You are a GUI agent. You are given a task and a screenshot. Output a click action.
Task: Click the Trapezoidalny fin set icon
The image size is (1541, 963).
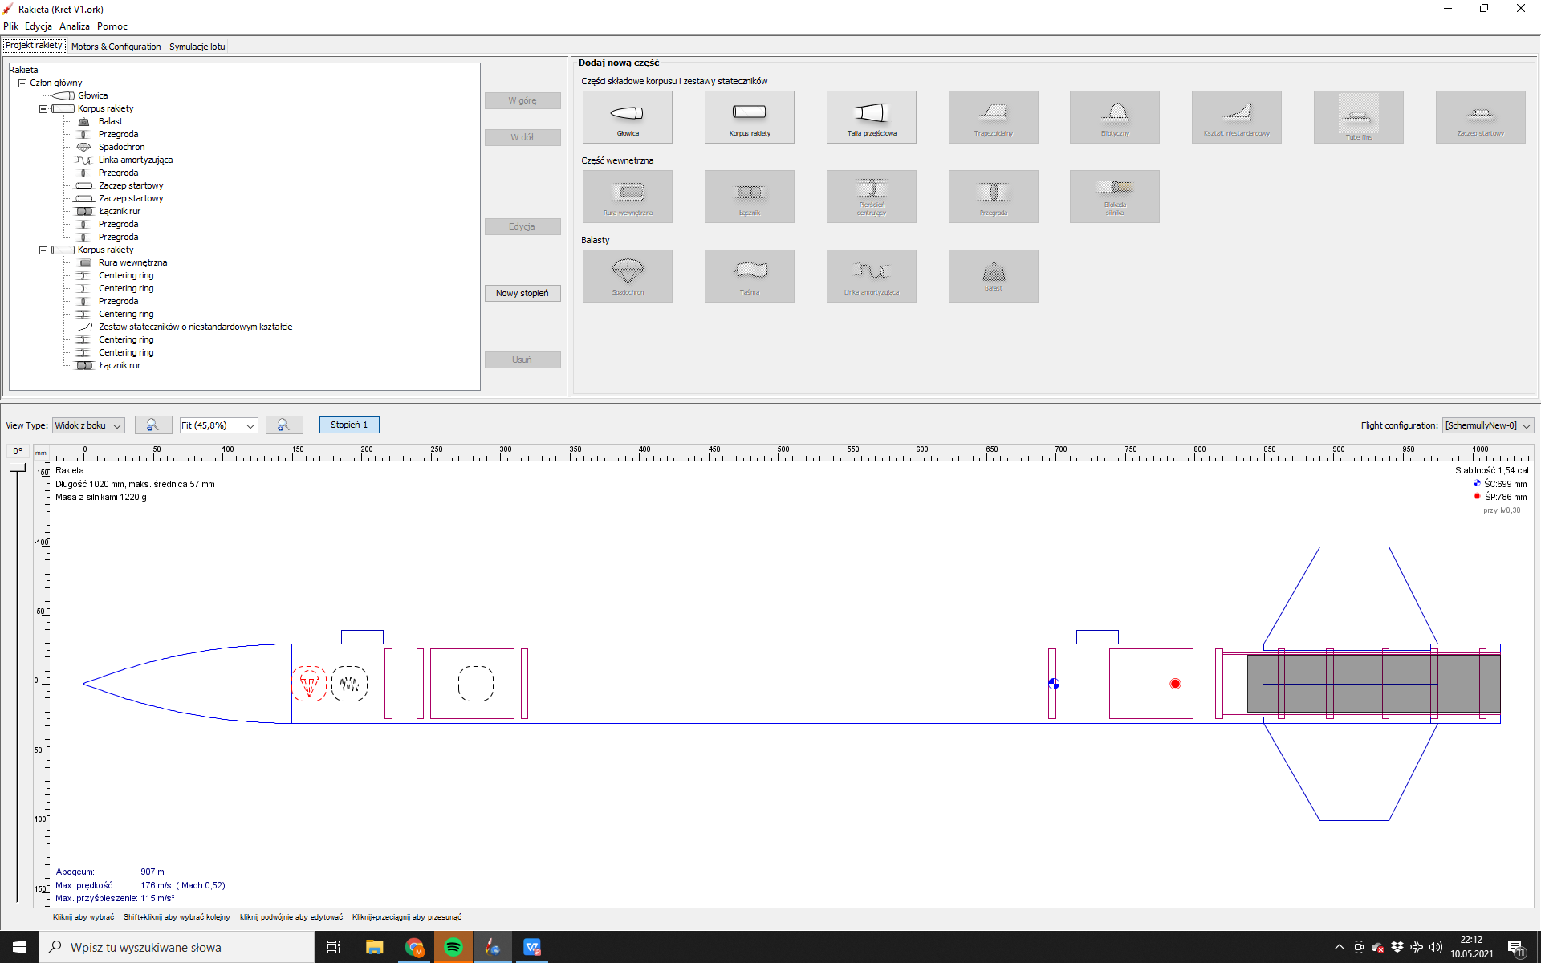coord(994,117)
